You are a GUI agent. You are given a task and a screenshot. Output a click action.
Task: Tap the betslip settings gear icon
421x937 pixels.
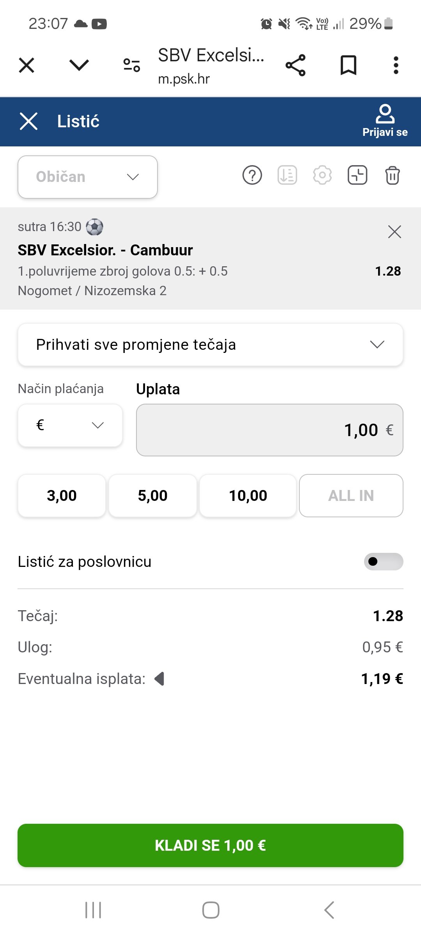tap(322, 175)
